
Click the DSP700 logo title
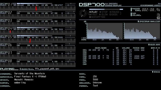pos(92,4)
